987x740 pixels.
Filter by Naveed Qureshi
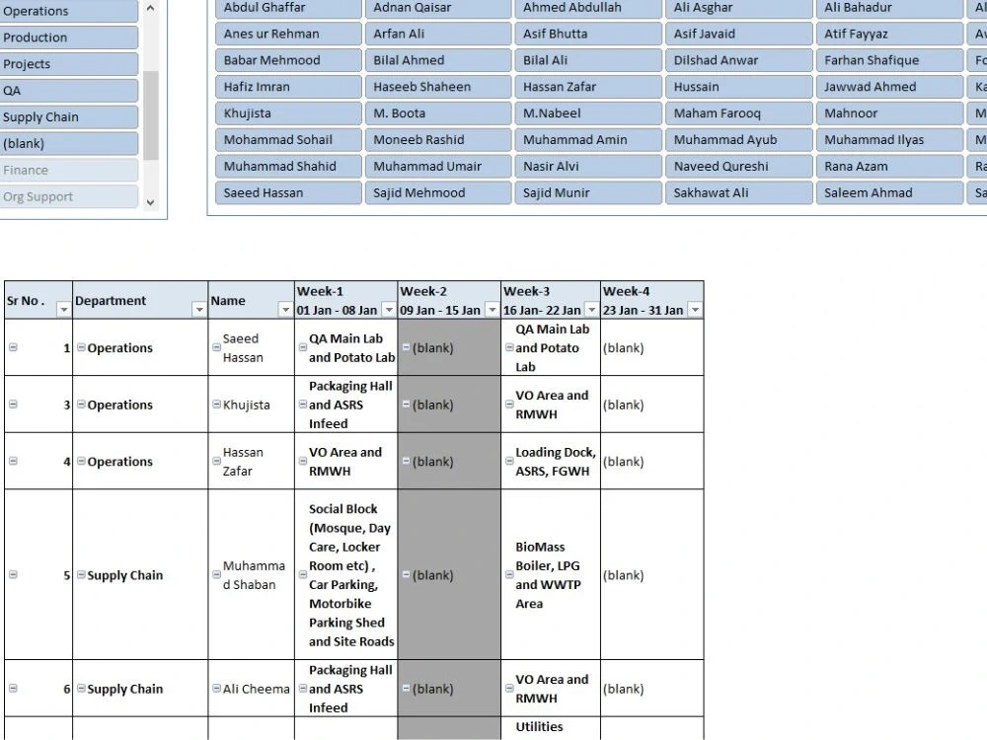(739, 166)
